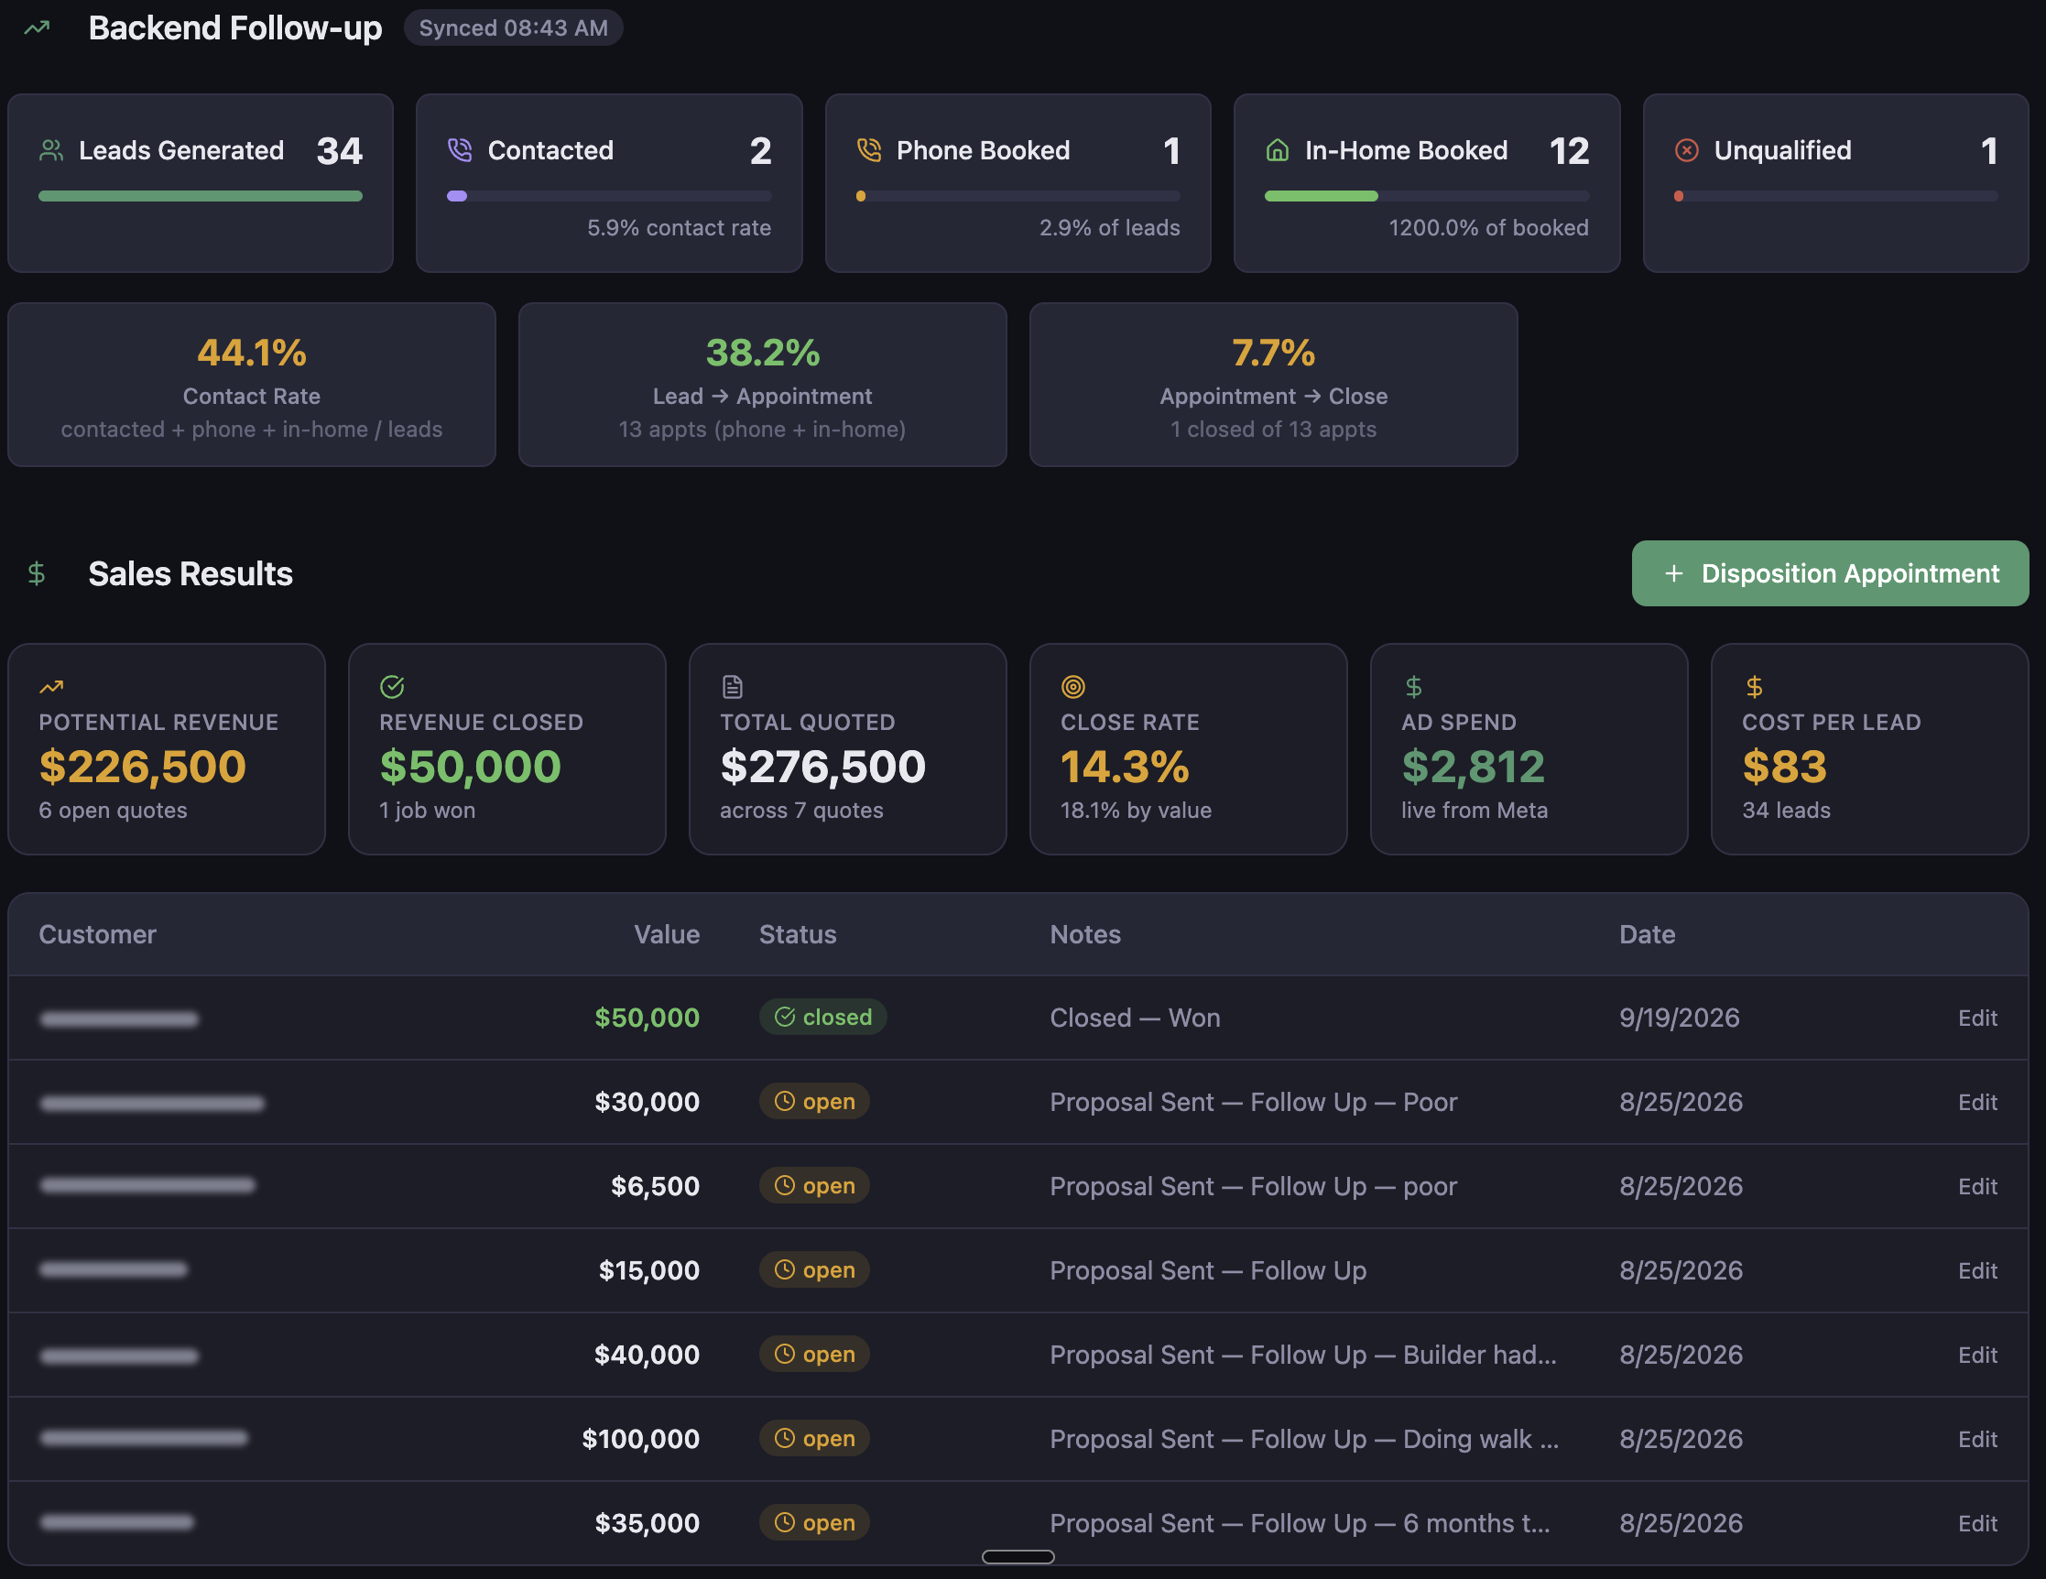Click the $276,500 total quoted value
Viewport: 2046px width, 1579px height.
coord(822,767)
